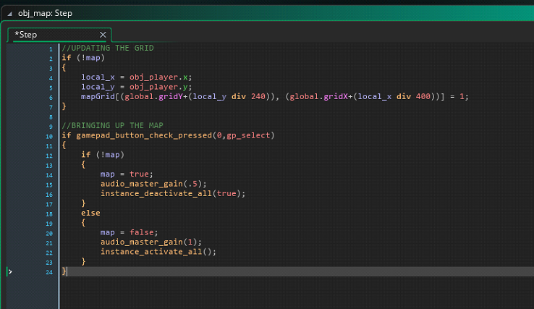Click audio_master_gain(1) on line 21
The image size is (534, 309).
pyautogui.click(x=151, y=242)
